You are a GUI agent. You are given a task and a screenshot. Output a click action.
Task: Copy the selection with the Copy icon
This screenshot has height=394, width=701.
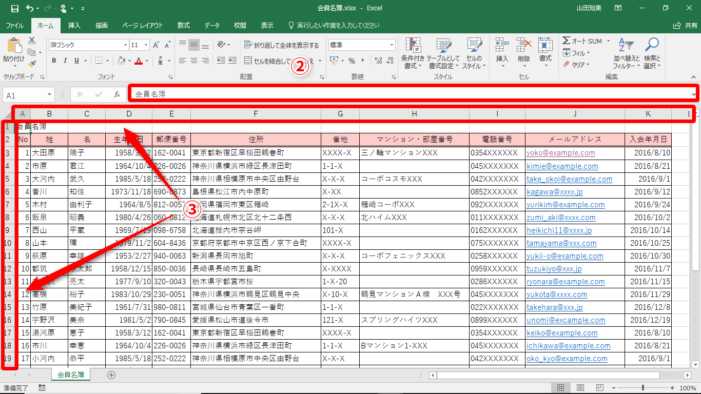pyautogui.click(x=32, y=52)
